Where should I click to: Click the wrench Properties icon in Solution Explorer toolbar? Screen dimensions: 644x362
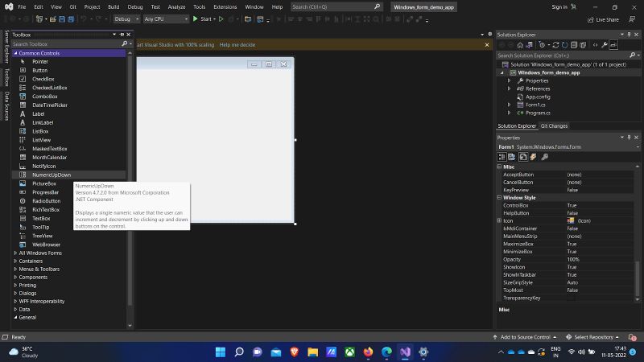605,45
